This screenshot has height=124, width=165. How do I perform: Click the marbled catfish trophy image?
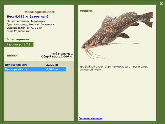(x=117, y=35)
